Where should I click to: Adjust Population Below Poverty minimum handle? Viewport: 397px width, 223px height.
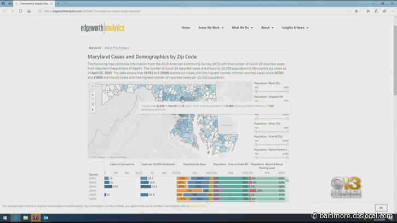click(256, 158)
